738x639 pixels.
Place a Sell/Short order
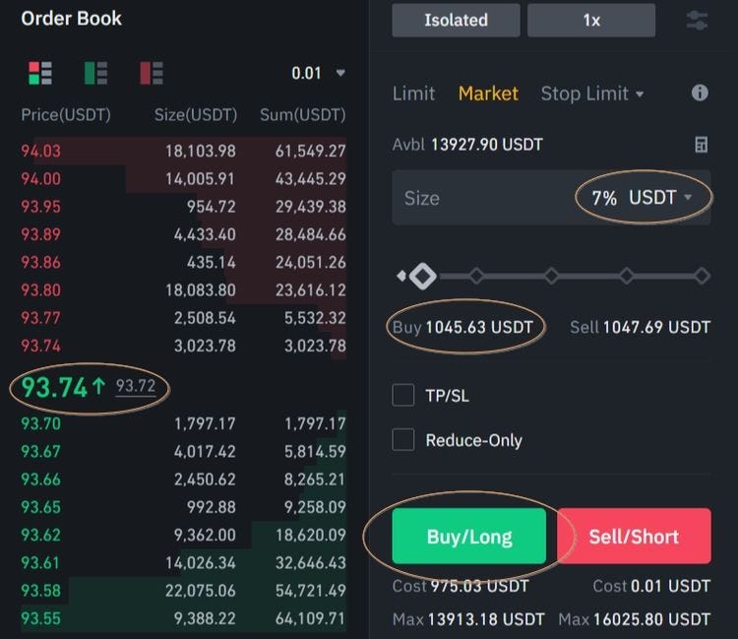click(634, 536)
